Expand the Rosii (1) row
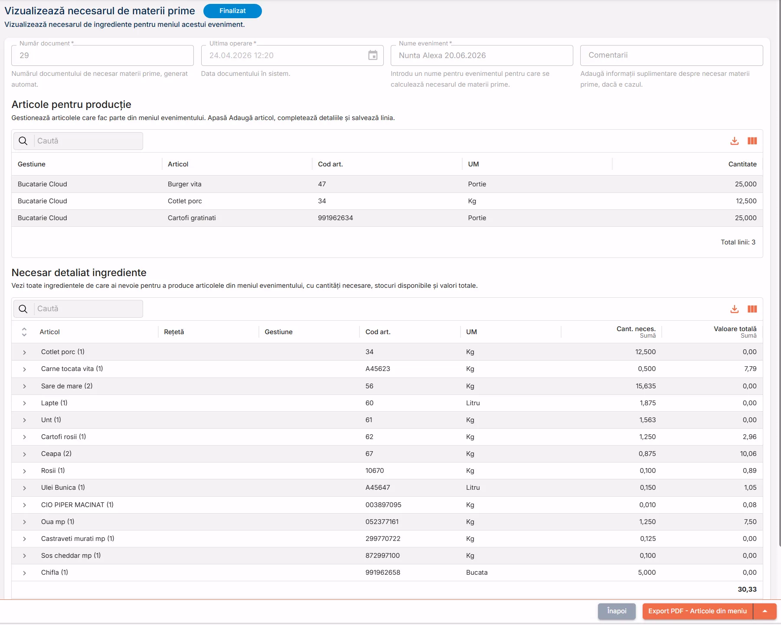781x625 pixels. (x=24, y=471)
